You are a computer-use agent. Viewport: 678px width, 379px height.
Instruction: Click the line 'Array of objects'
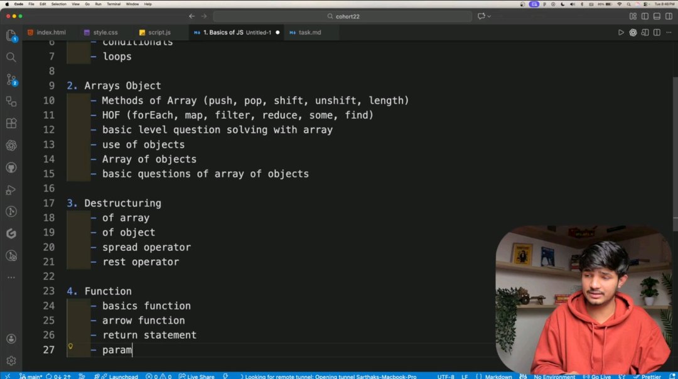[x=149, y=159]
